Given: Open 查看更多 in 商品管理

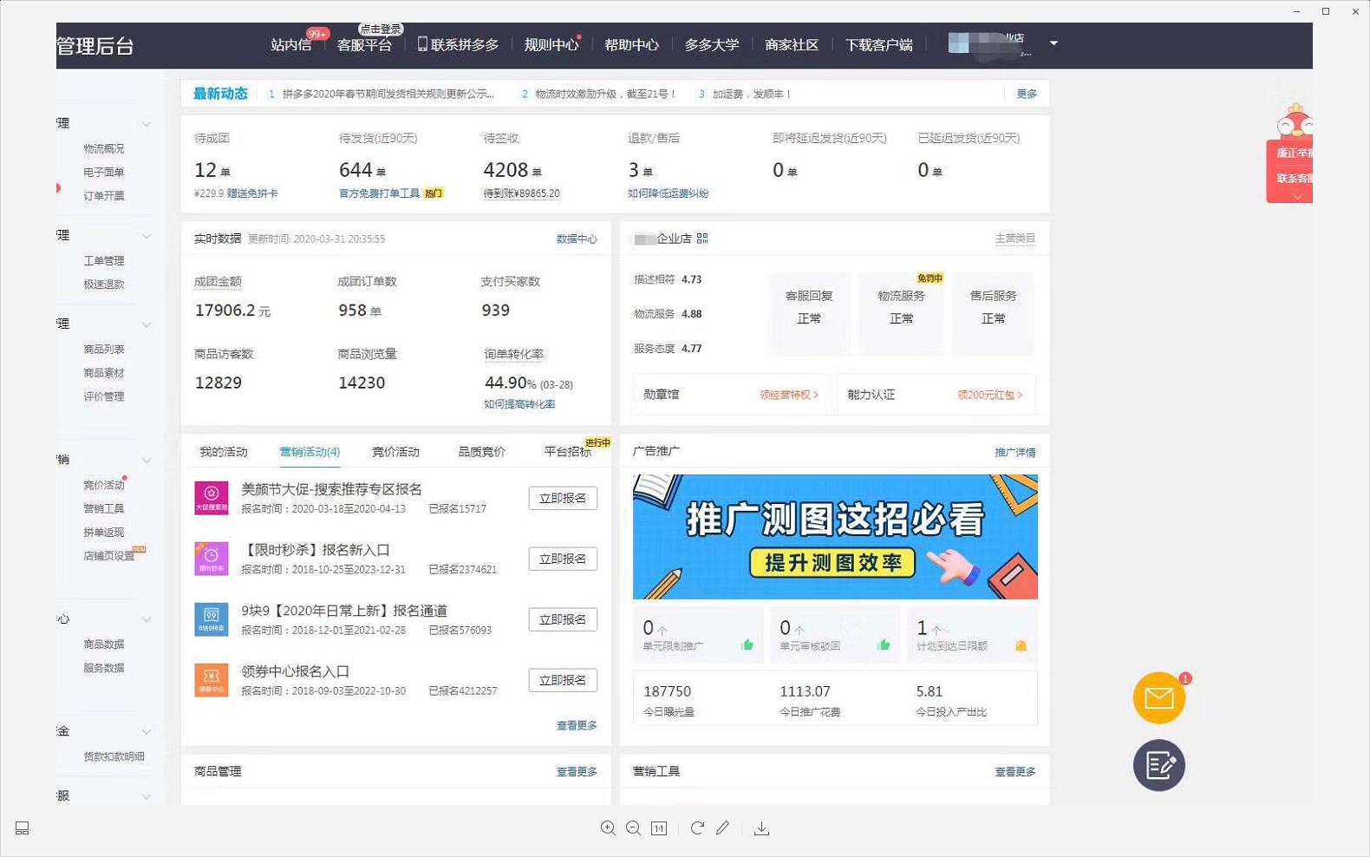Looking at the screenshot, I should pos(577,771).
